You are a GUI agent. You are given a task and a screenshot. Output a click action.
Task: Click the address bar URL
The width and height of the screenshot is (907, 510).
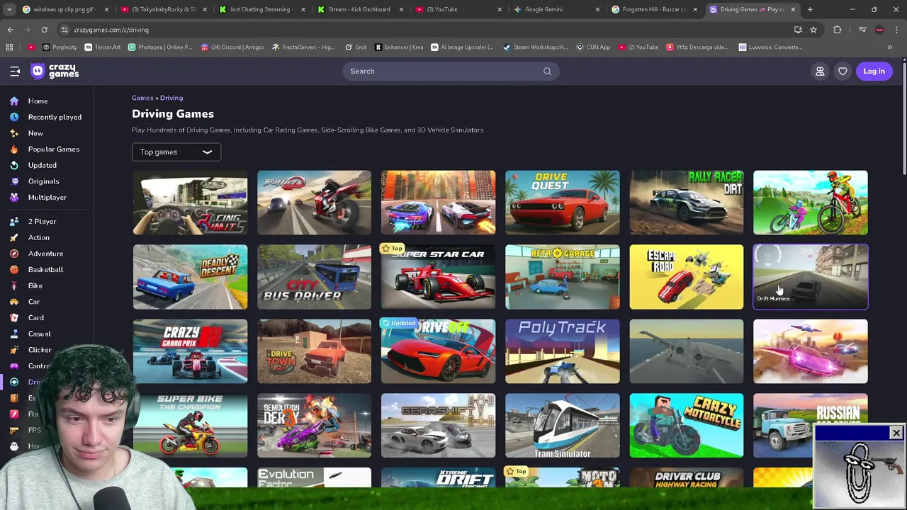pyautogui.click(x=111, y=30)
